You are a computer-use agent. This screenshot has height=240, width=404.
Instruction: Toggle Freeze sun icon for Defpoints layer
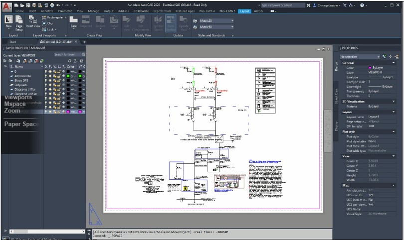pyautogui.click(x=50, y=85)
